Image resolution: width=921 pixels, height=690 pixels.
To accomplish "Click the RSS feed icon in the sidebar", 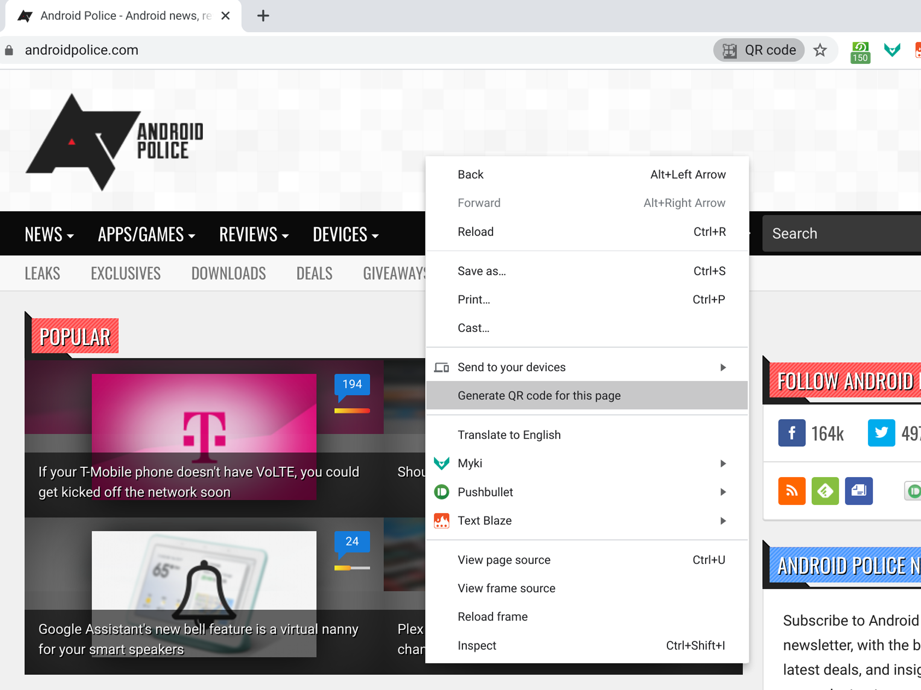I will point(792,491).
